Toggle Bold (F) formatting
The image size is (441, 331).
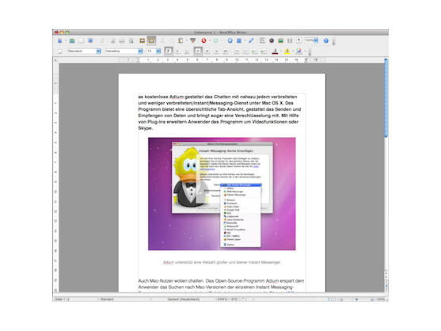pyautogui.click(x=168, y=51)
